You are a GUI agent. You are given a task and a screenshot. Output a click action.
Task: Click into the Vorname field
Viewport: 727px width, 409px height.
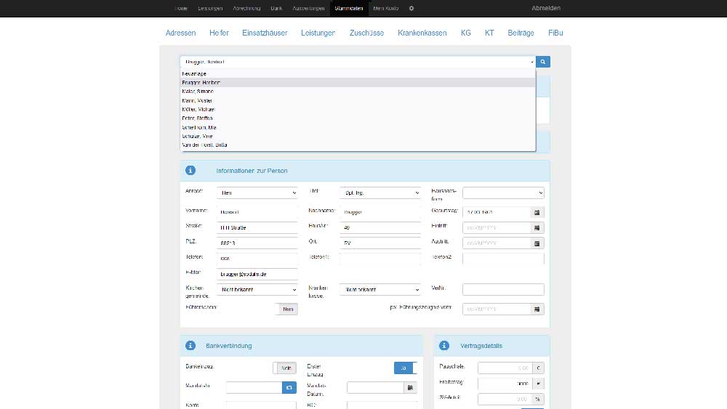[x=257, y=212]
